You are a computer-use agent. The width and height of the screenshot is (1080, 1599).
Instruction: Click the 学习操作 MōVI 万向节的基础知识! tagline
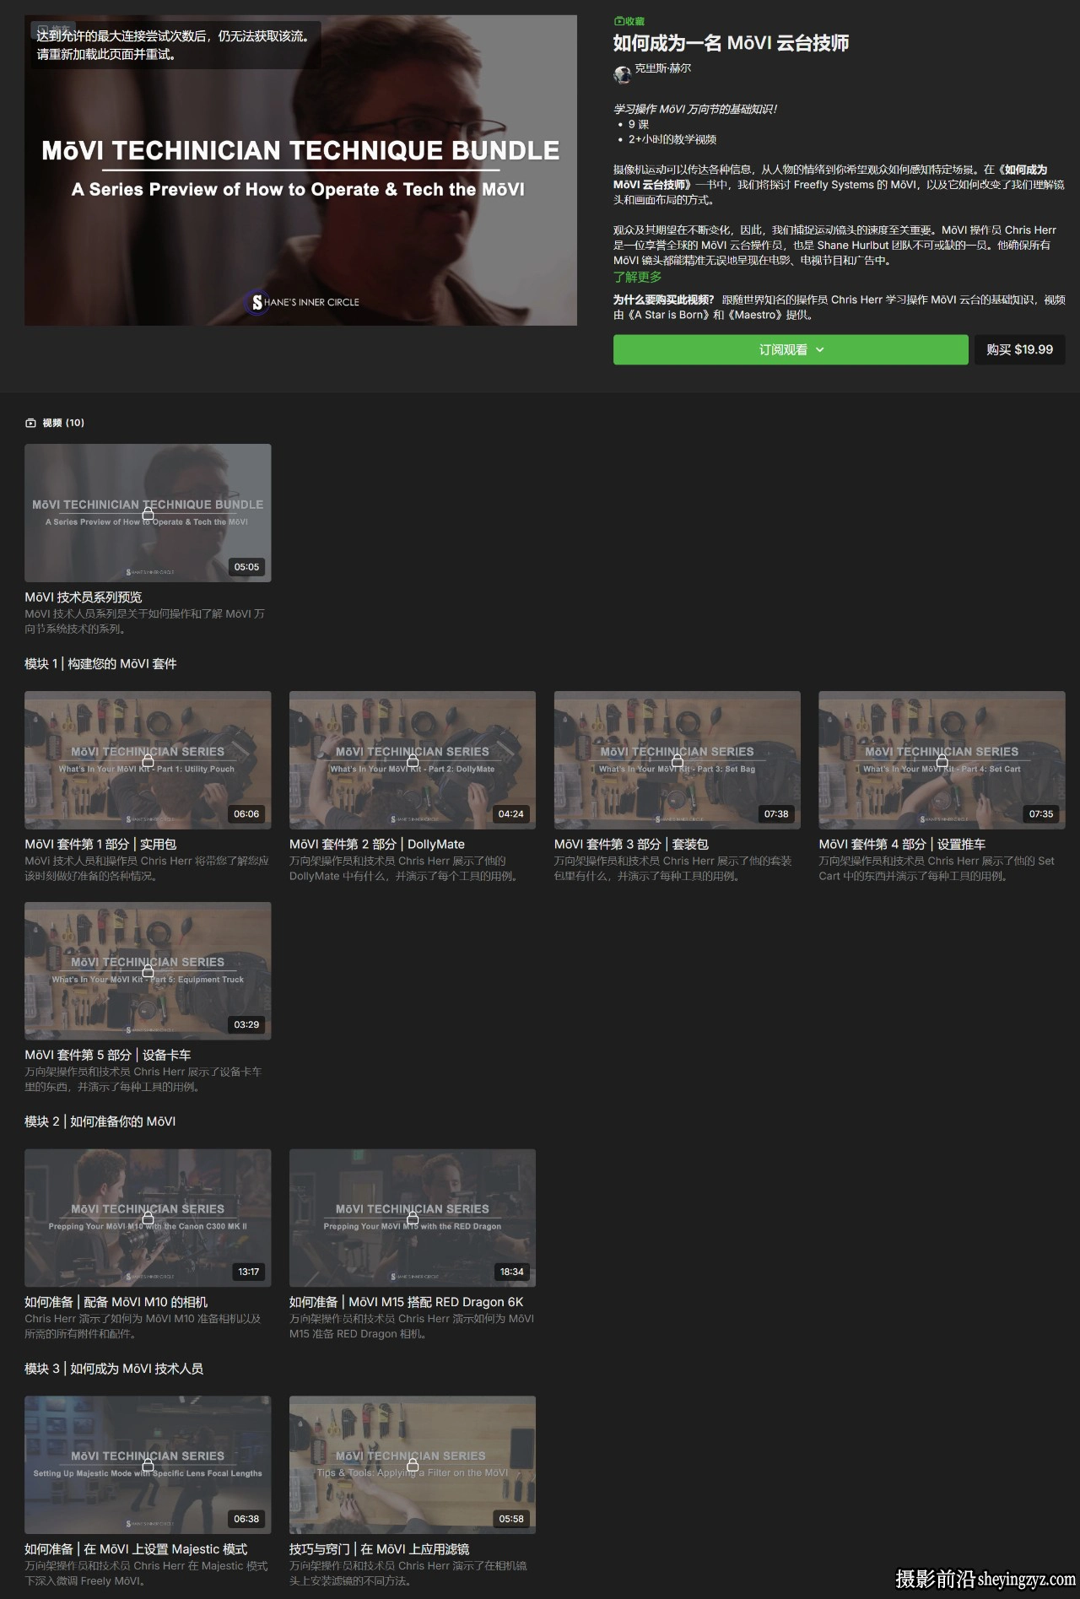point(695,110)
